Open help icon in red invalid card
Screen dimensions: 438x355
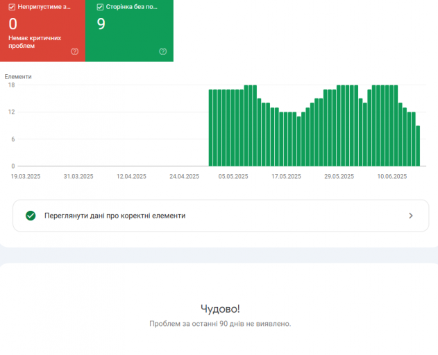point(74,51)
